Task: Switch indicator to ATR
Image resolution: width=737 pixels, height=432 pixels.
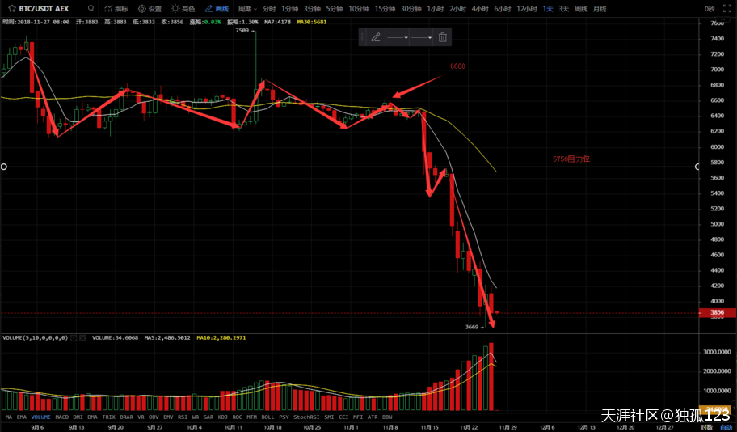Action: [x=373, y=417]
